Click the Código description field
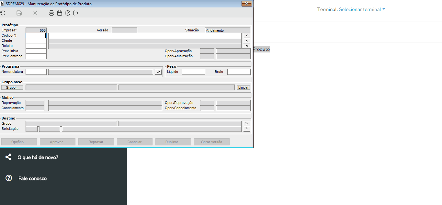The image size is (442, 205). tap(145, 36)
